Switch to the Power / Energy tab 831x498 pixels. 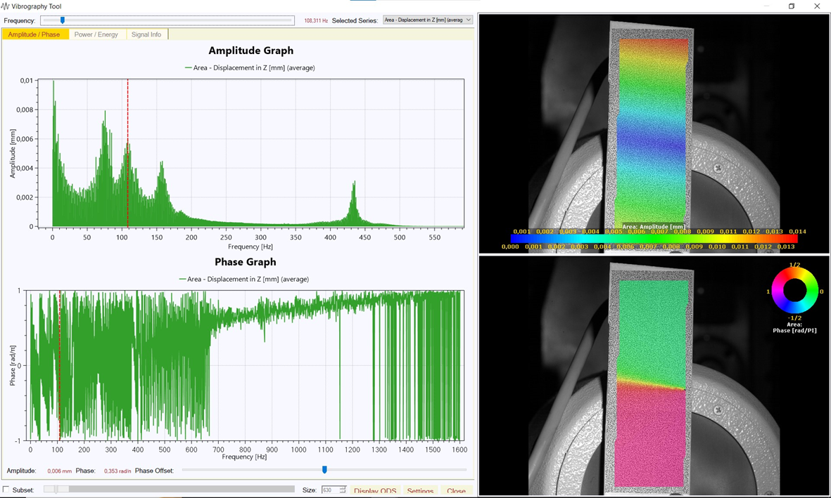tap(96, 34)
